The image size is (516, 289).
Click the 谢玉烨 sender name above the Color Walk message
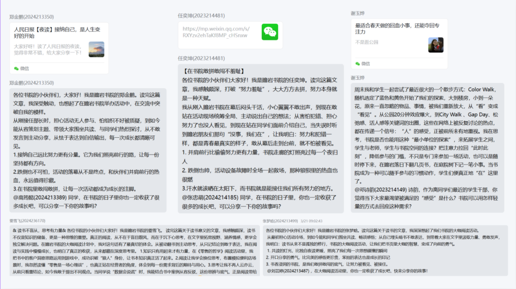[x=358, y=78]
